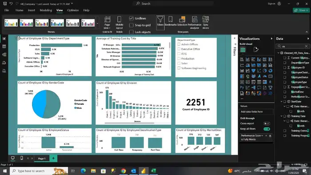Toggle Cross-report drill through switch
The height and width of the screenshot is (175, 311).
tap(267, 123)
